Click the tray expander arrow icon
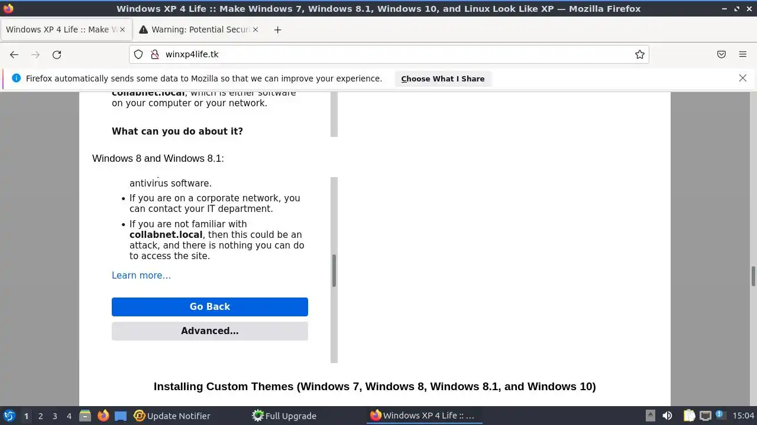Screen dimensions: 757x425 650,416
